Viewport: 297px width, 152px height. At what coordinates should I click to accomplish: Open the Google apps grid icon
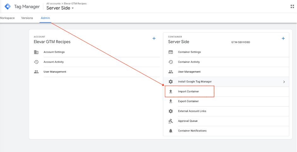coord(292,6)
